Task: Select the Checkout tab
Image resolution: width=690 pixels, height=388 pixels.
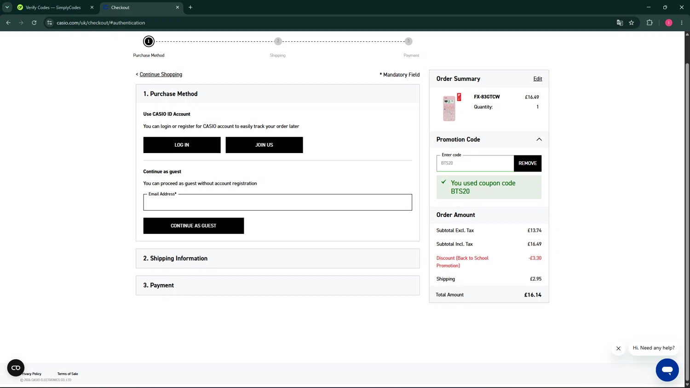Action: (x=142, y=7)
